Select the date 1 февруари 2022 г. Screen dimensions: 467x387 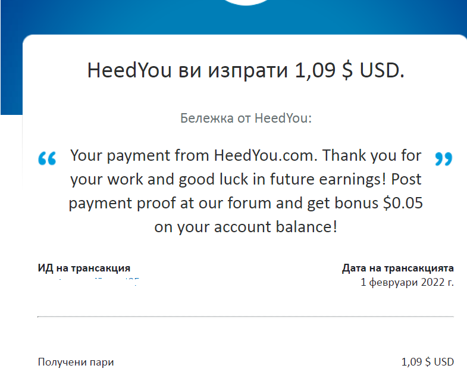click(407, 282)
